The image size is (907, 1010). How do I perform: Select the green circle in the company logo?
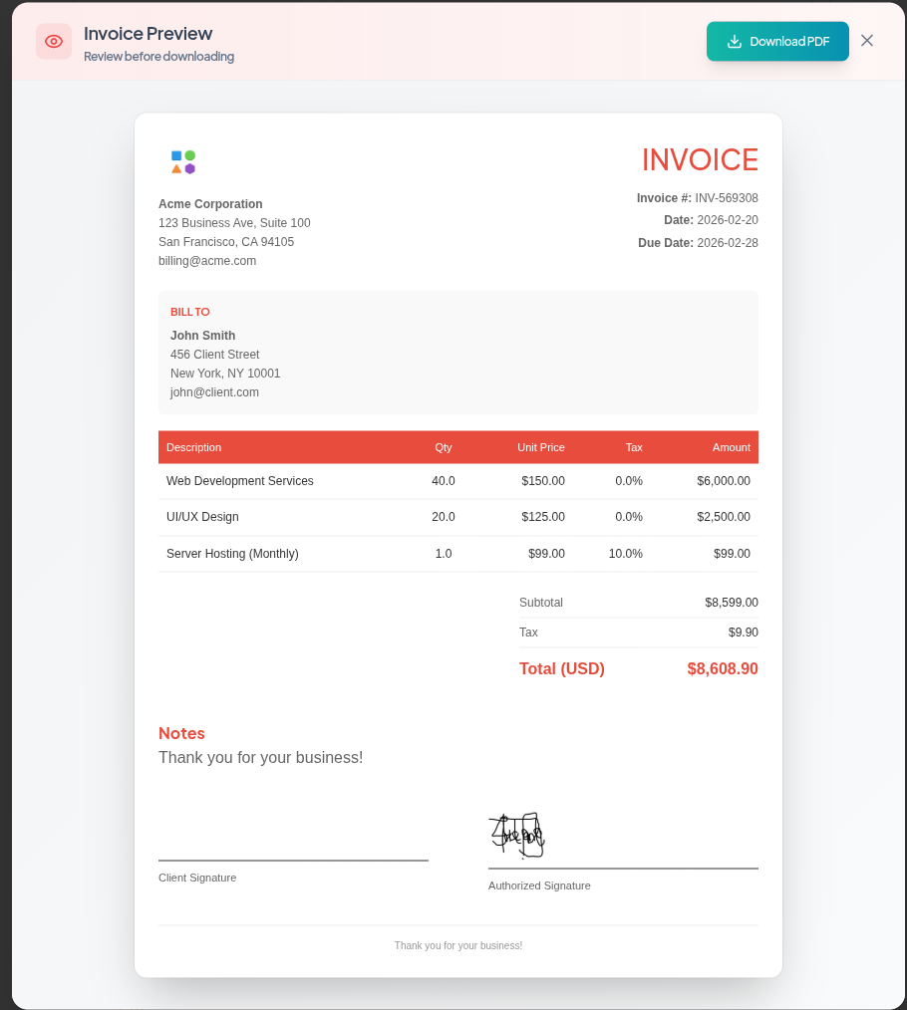[189, 155]
